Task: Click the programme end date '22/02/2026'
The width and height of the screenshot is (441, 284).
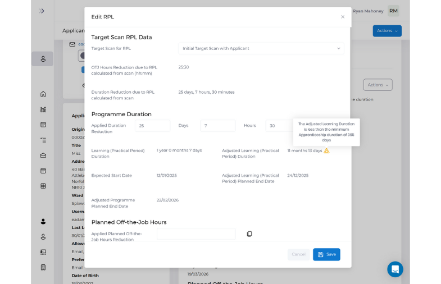Action: click(x=167, y=200)
